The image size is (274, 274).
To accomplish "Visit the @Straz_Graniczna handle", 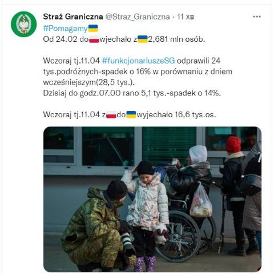I will point(138,17).
